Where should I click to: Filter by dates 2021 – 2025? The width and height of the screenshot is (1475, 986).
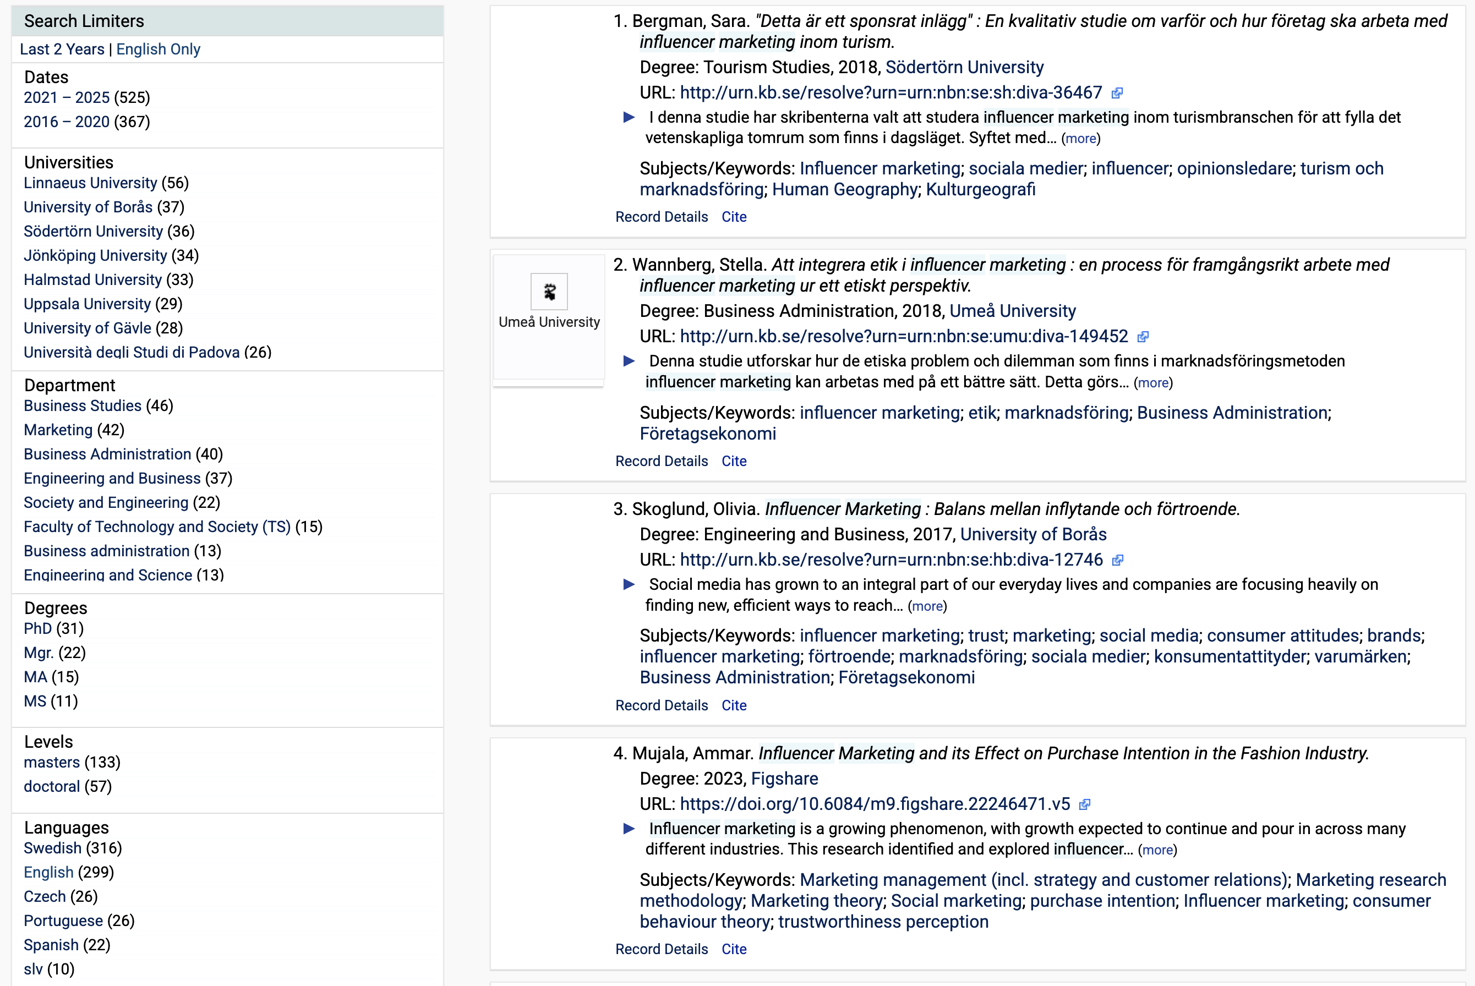(x=67, y=97)
